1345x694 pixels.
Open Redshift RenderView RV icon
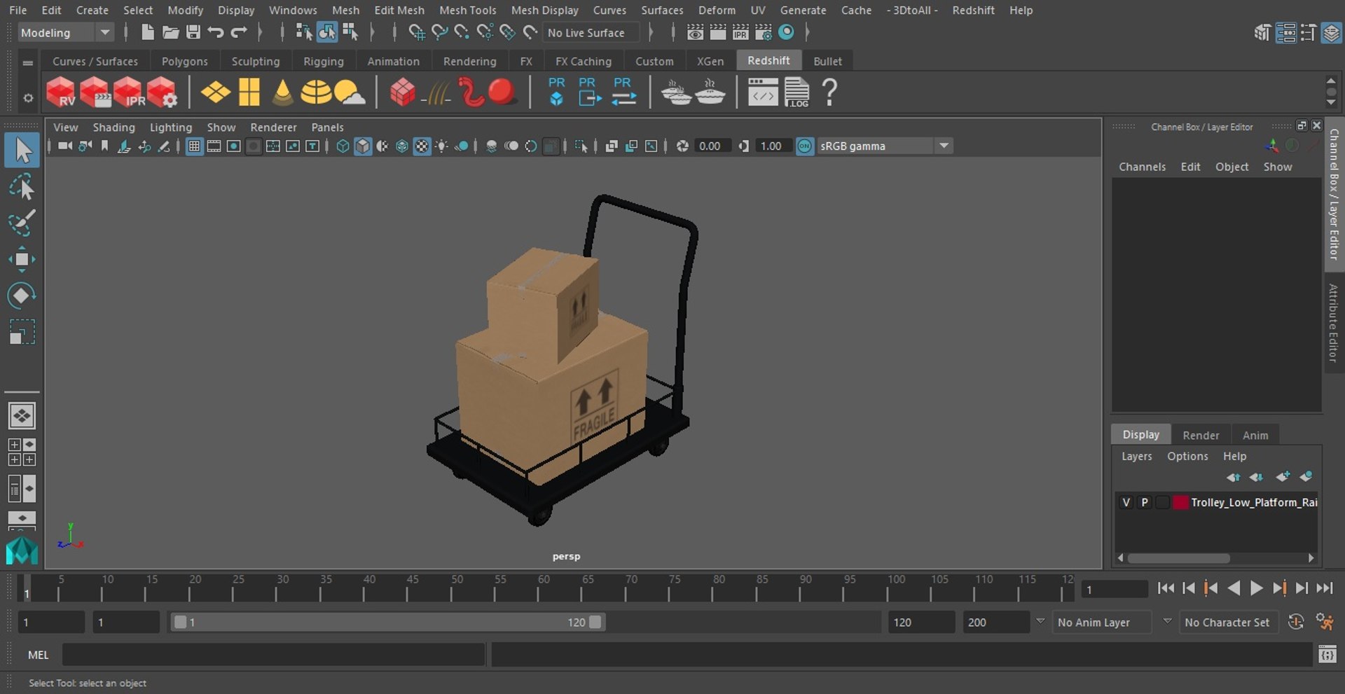pos(61,92)
